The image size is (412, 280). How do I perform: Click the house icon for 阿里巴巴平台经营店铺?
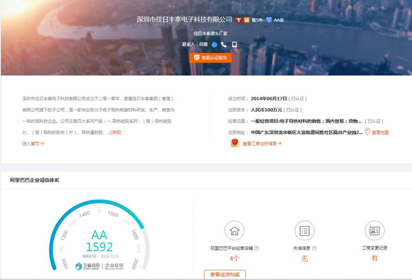234,230
